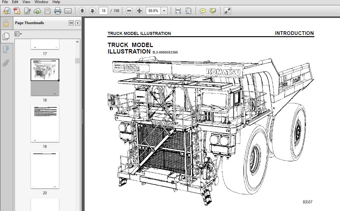Open the File menu
This screenshot has width=340, height=211.
pos(5,2)
